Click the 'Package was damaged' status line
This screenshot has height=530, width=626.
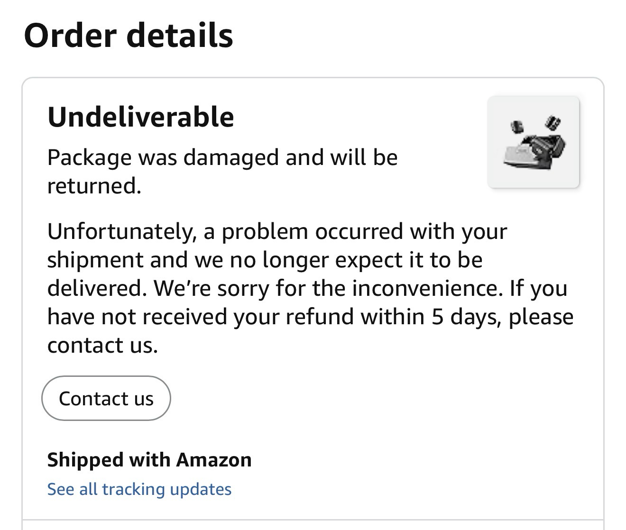point(222,158)
